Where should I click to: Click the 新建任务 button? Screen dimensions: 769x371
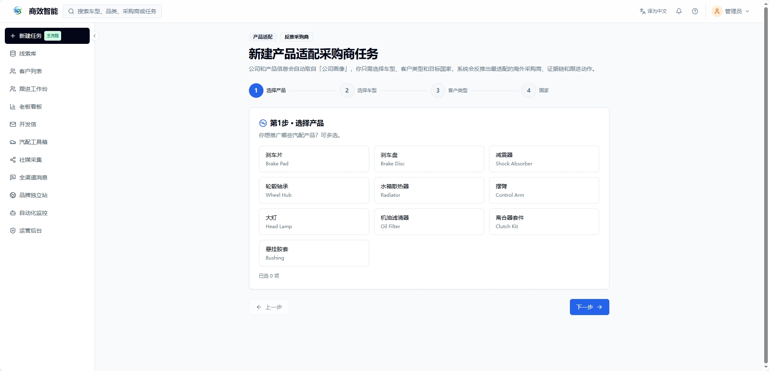[x=47, y=36]
